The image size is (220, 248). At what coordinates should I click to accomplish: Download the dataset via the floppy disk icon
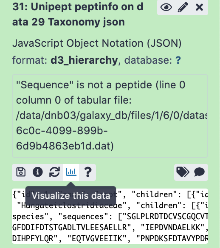[x=21, y=172]
